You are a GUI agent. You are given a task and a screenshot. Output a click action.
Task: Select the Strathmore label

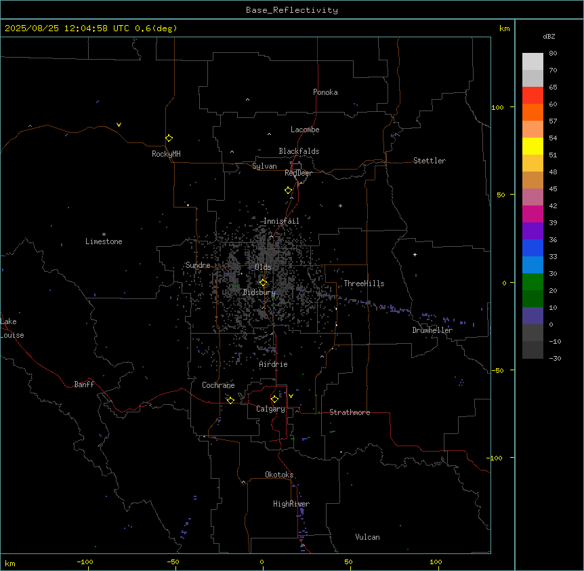pos(350,412)
